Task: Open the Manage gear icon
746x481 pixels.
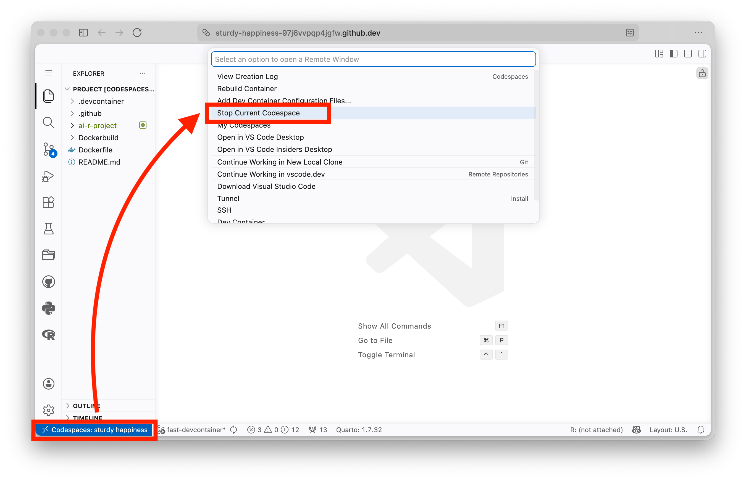Action: pos(48,410)
